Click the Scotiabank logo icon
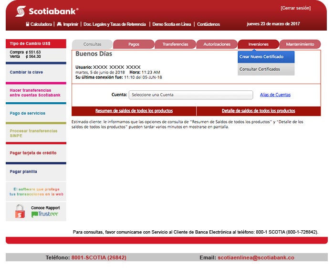This screenshot has width=334, height=268. click(x=21, y=11)
